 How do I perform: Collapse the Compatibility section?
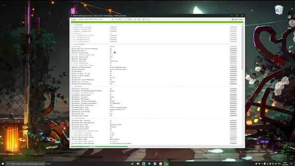coord(73,25)
